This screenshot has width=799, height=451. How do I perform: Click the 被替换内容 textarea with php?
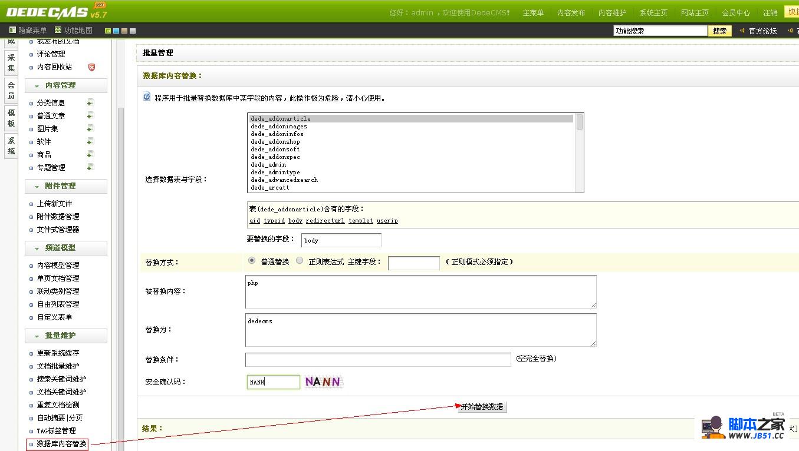pyautogui.click(x=420, y=291)
